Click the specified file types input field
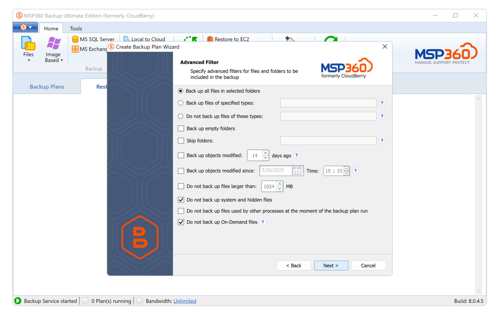Image resolution: width=494 pixels, height=312 pixels. pyautogui.click(x=329, y=103)
